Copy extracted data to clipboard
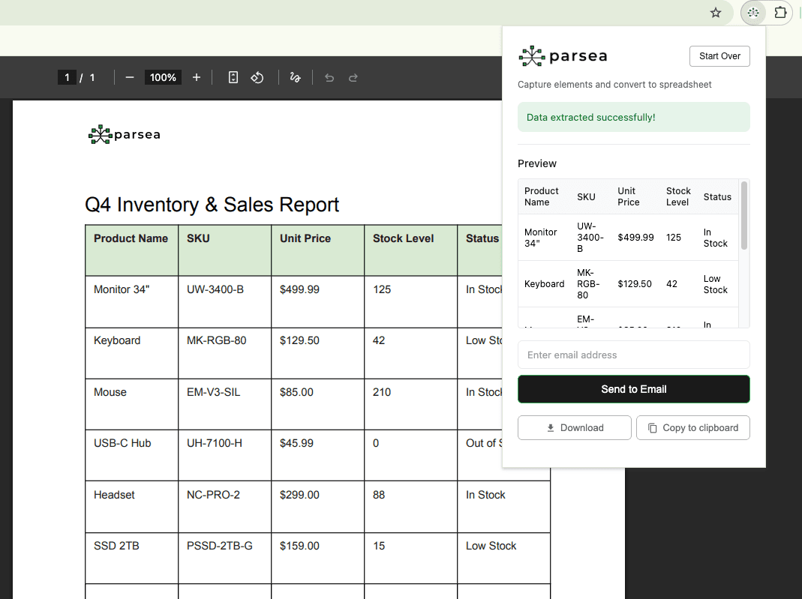 pos(692,427)
